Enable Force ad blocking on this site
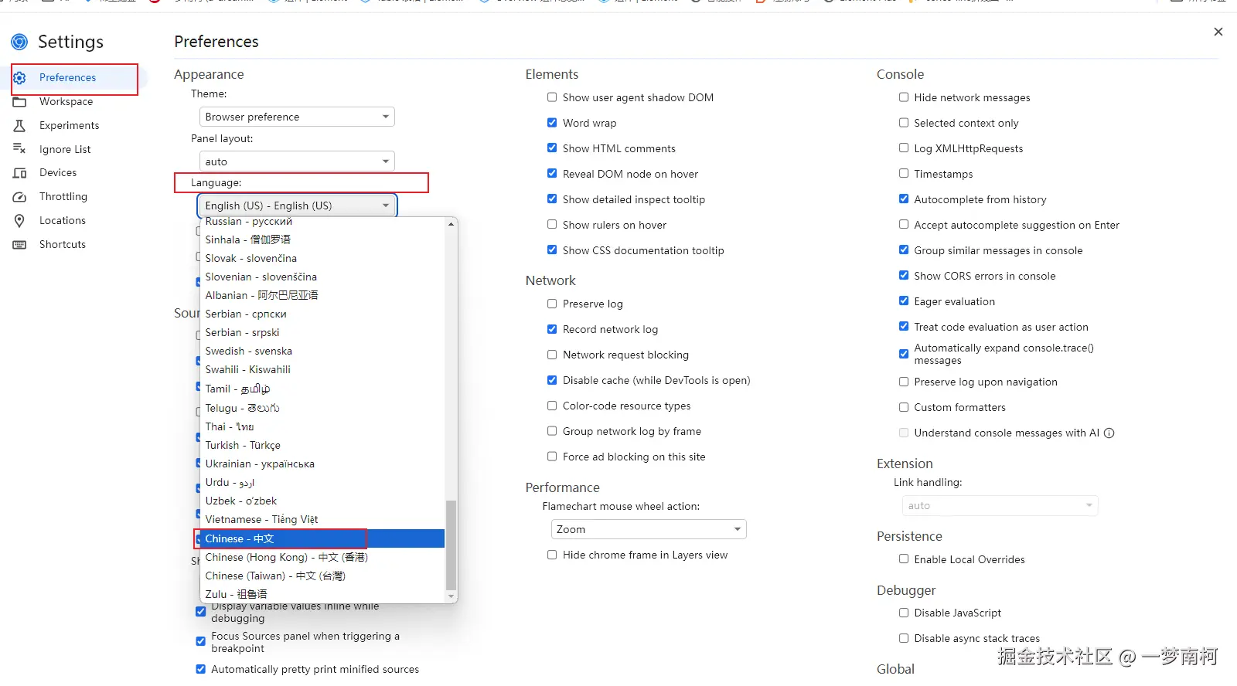1237x686 pixels. coord(552,457)
